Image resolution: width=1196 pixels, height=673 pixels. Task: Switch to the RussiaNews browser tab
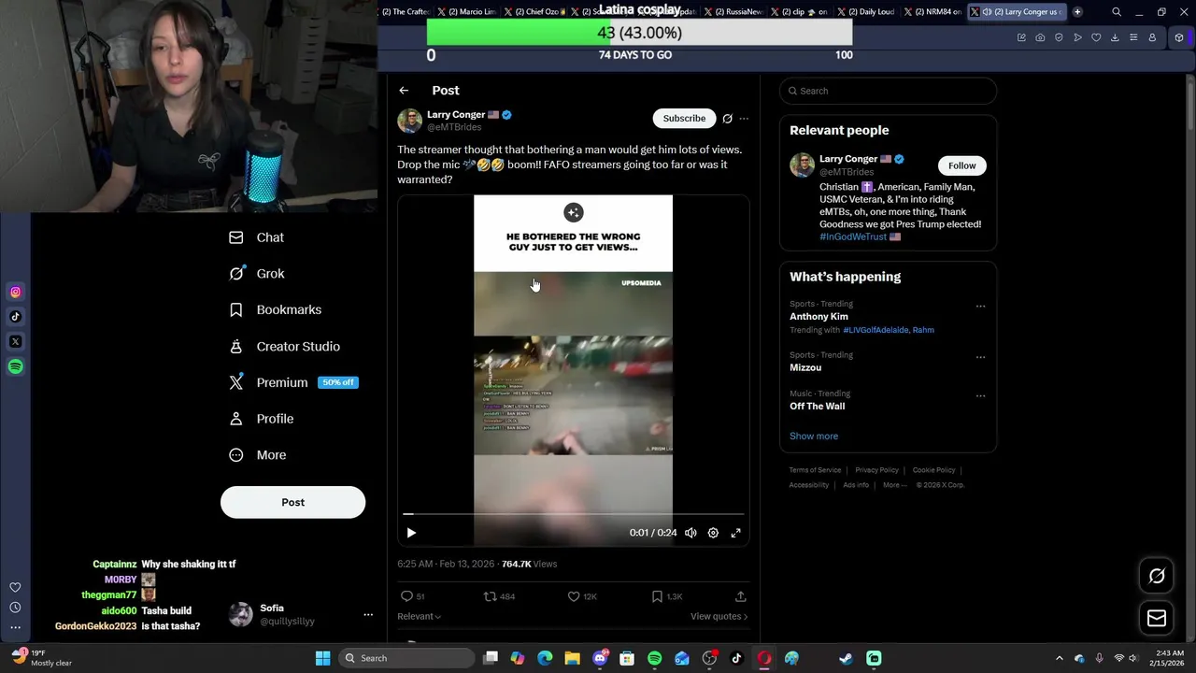point(733,12)
